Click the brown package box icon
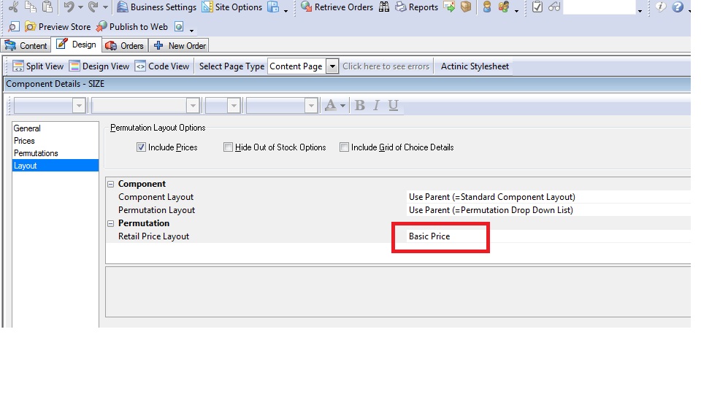This screenshot has height=394, width=701. click(466, 7)
